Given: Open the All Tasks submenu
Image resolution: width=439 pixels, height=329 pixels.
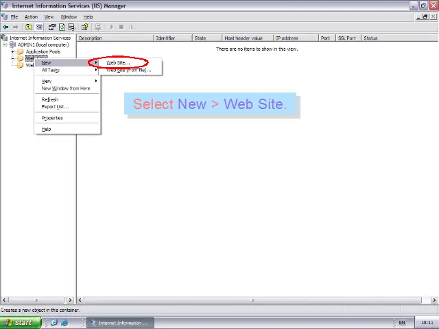Looking at the screenshot, I should click(67, 70).
